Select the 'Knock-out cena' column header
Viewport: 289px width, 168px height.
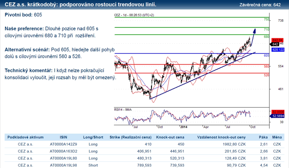pos(170,137)
